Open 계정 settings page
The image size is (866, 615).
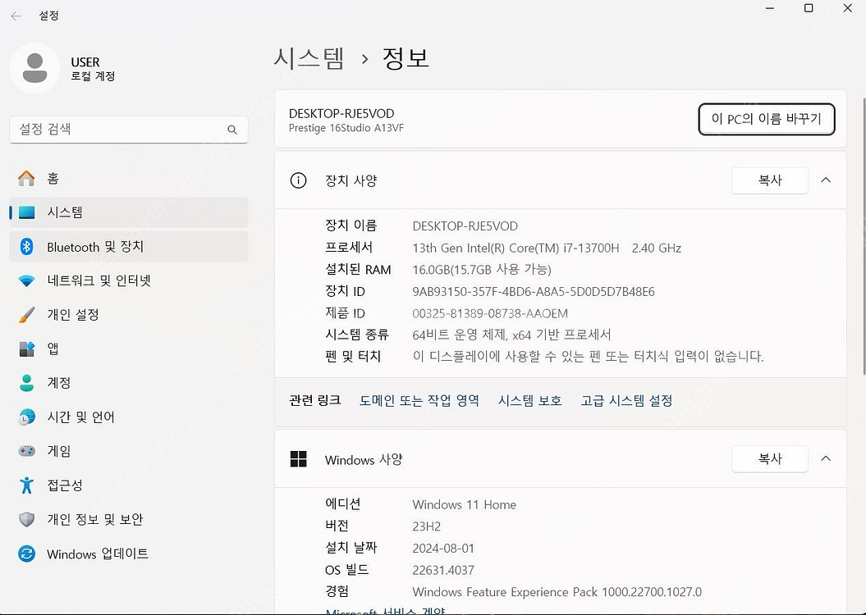(129, 383)
